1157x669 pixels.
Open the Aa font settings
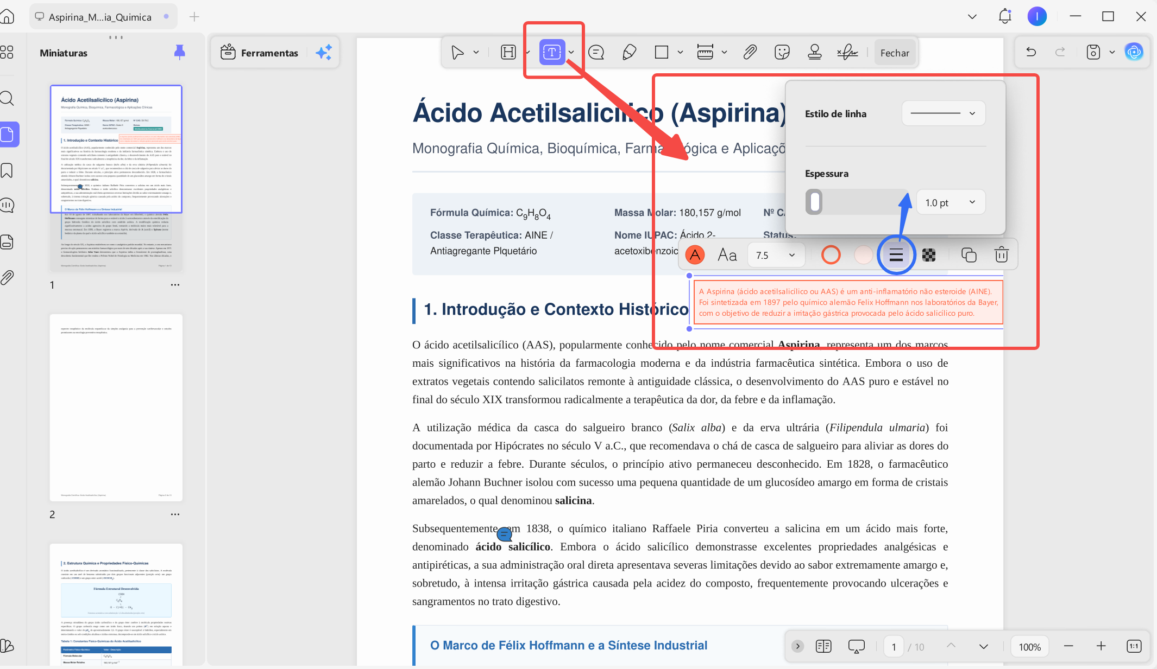[x=727, y=254]
